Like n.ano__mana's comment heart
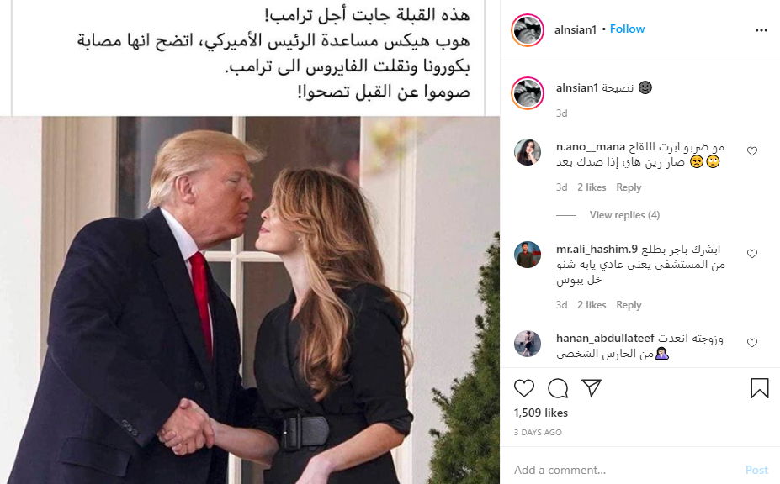 point(752,151)
